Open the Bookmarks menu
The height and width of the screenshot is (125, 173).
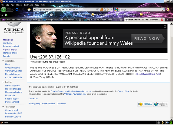(28, 5)
